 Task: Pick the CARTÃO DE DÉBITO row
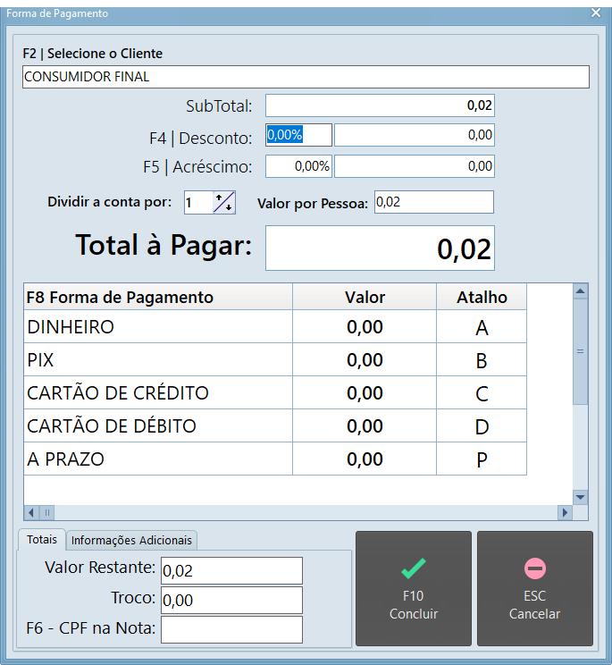(x=158, y=426)
